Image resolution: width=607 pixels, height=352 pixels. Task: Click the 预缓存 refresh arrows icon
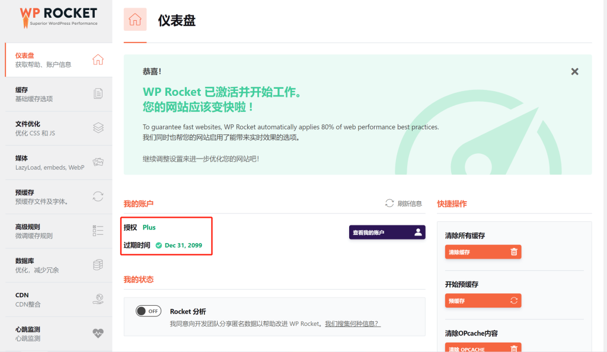click(x=98, y=196)
